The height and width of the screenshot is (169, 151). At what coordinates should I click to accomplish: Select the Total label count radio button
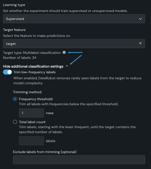pyautogui.click(x=15, y=122)
